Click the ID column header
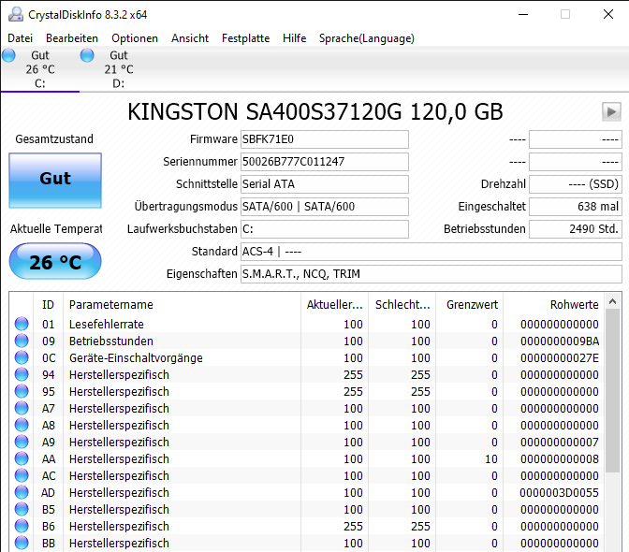Screen dimensions: 629x552 click(x=48, y=305)
